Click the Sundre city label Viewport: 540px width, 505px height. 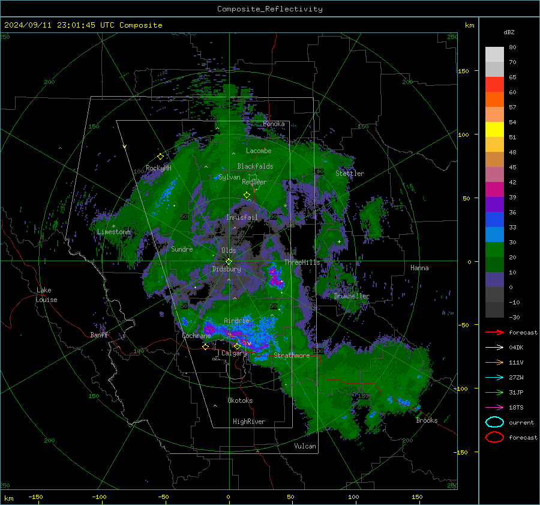click(182, 249)
